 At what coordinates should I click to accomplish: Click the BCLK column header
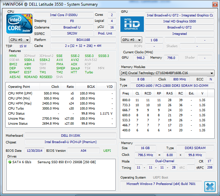click(86, 87)
